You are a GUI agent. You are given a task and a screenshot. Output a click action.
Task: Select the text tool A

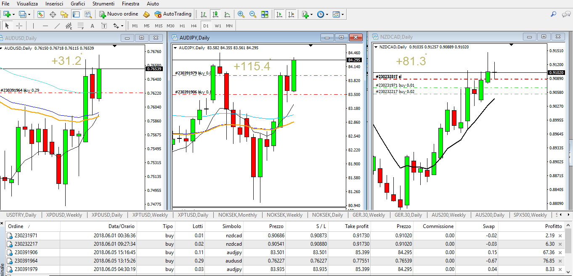pyautogui.click(x=93, y=26)
